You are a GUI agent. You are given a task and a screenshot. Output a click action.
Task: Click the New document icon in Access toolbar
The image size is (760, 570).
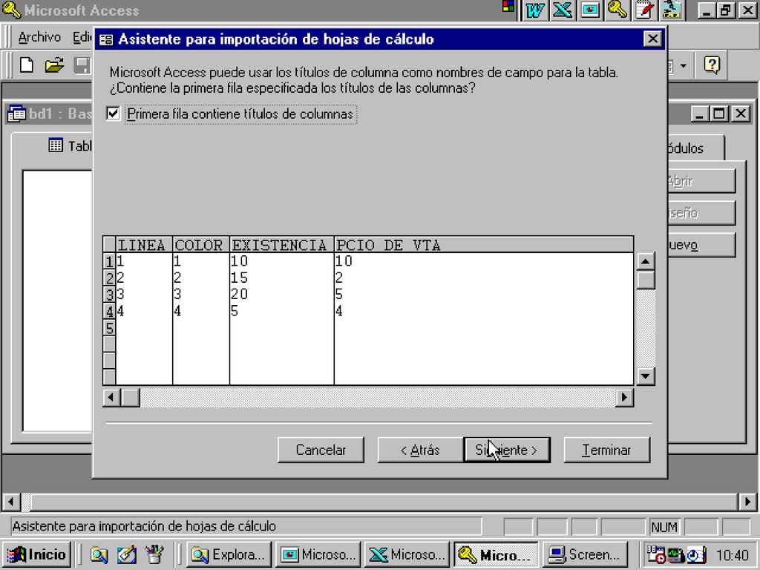coord(27,65)
